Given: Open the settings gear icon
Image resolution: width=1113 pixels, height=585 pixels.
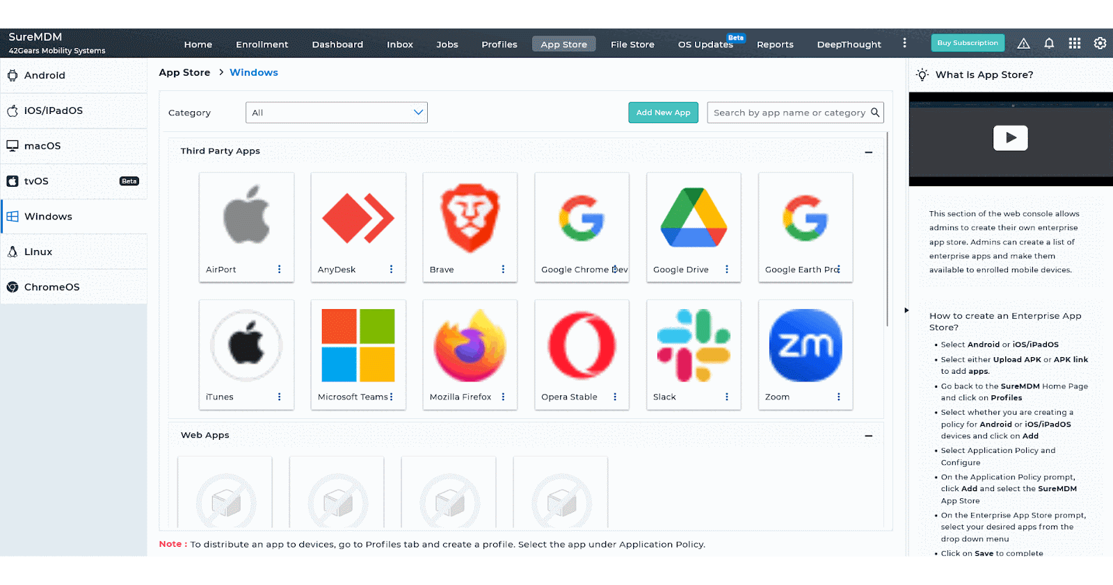Looking at the screenshot, I should 1100,43.
